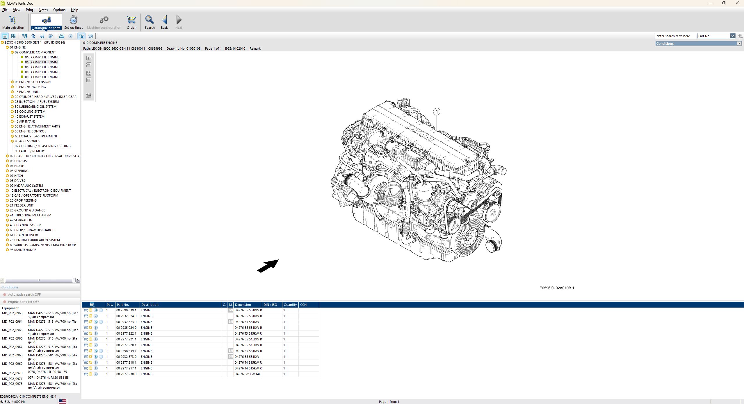Print the current parts page
Screen dimensions: 744x404
click(x=62, y=36)
